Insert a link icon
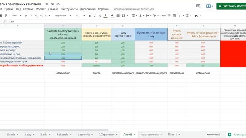 click(164, 16)
